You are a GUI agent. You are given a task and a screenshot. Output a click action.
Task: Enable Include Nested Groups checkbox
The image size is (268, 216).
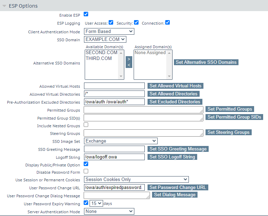pos(86,125)
